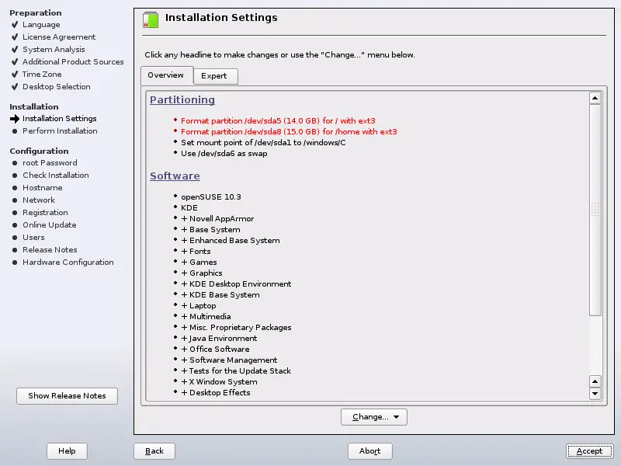
Task: Click the arrow icon beside Installation Settings
Action: pyautogui.click(x=15, y=119)
